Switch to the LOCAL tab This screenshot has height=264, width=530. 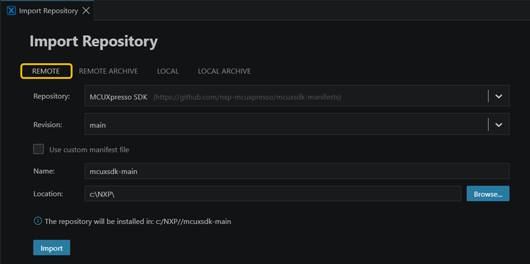point(168,71)
